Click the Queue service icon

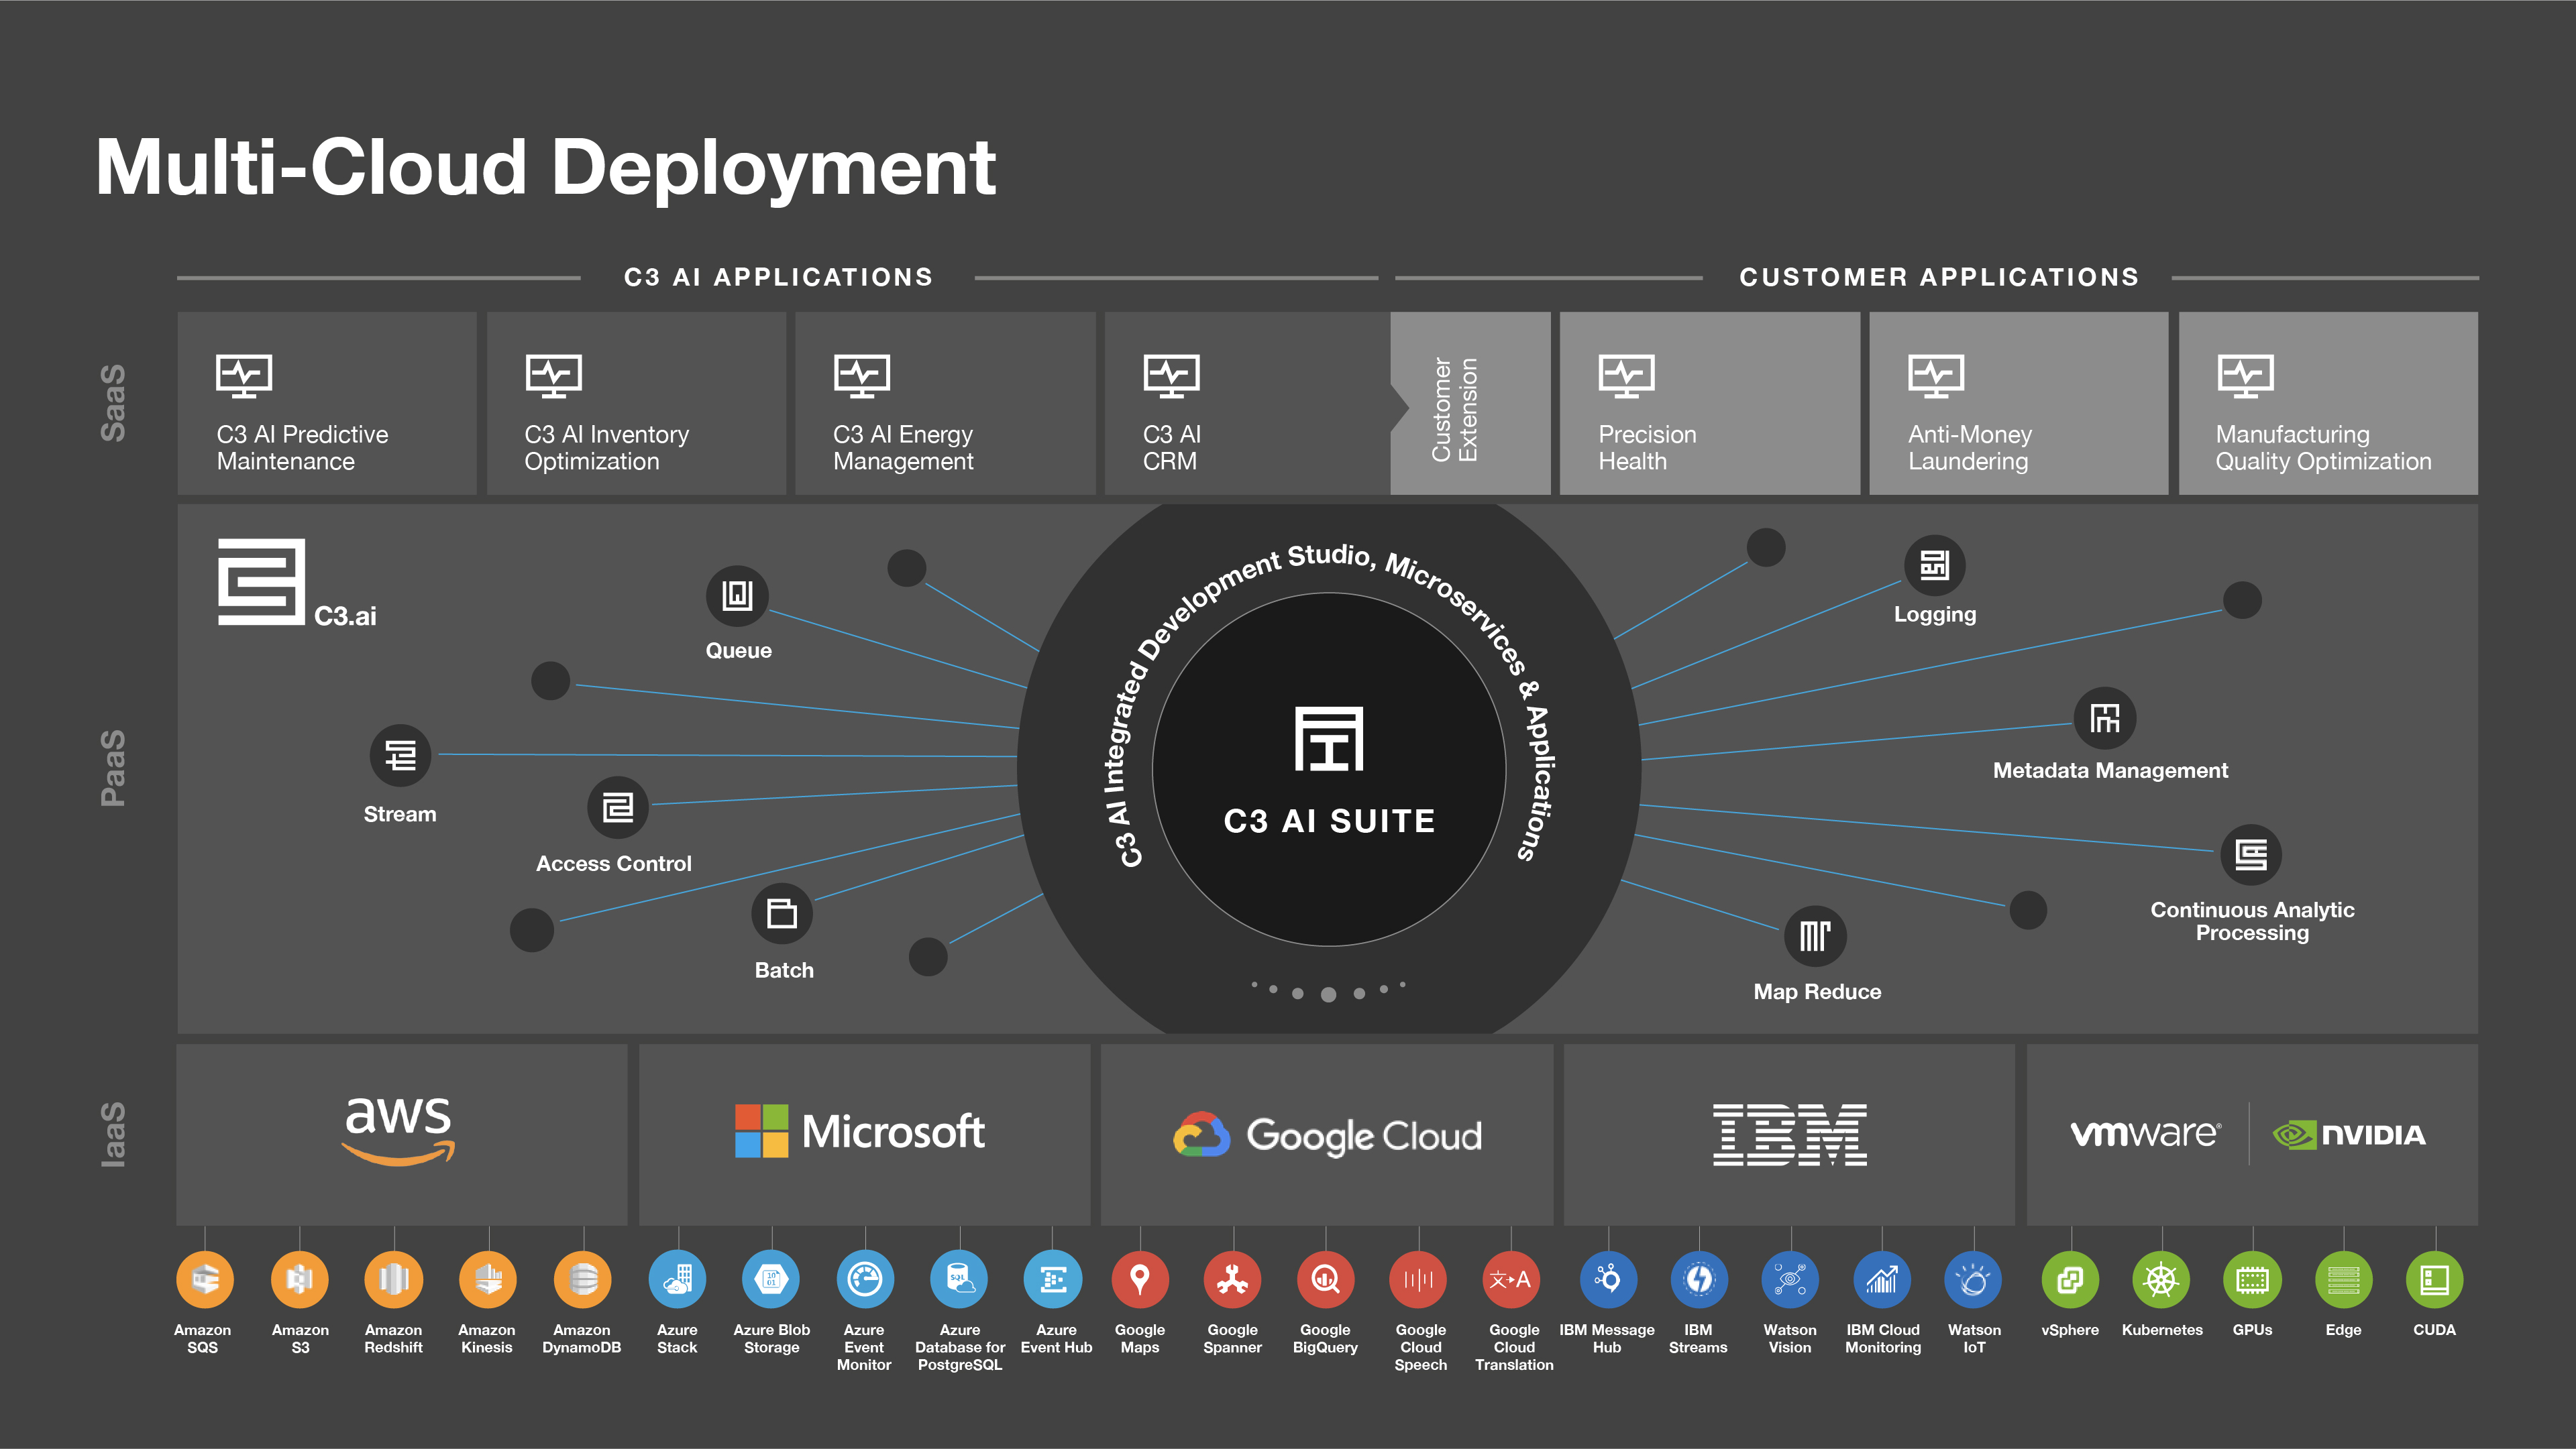click(737, 595)
